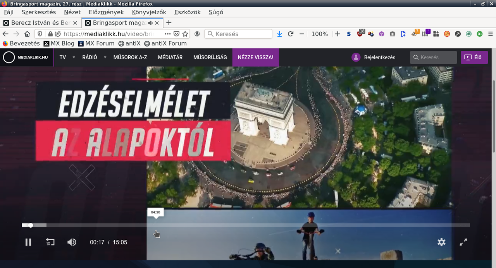Open the downloads panel
The width and height of the screenshot is (496, 268).
tap(280, 34)
